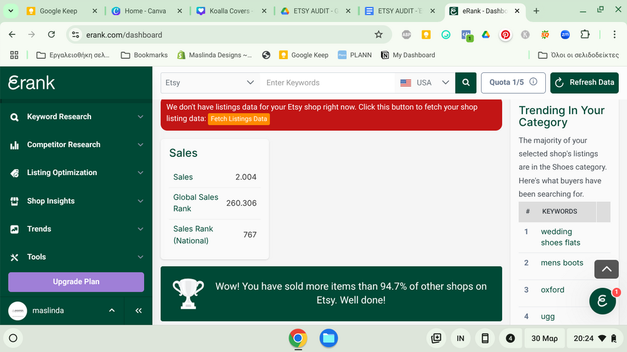Open the bookmarks apps grid icon
The image size is (627, 352).
tap(14, 55)
